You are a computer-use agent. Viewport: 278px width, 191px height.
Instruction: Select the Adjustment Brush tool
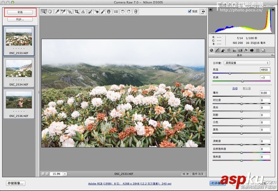[x=103, y=12]
